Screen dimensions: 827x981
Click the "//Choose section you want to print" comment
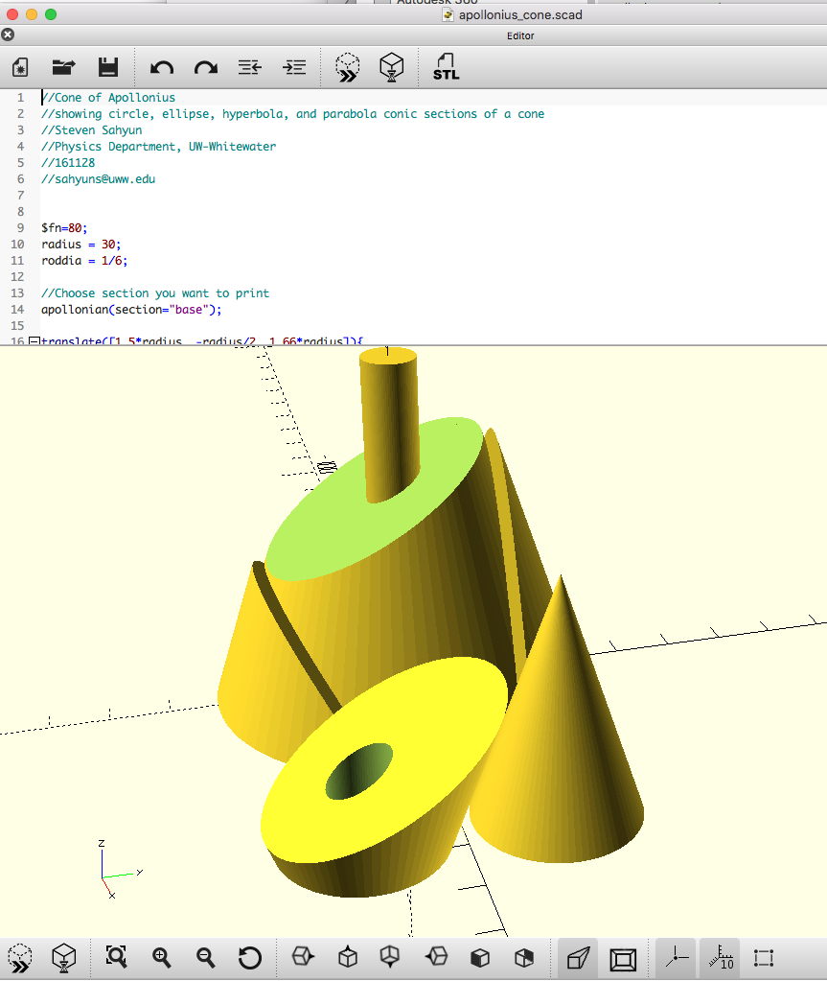pos(155,292)
